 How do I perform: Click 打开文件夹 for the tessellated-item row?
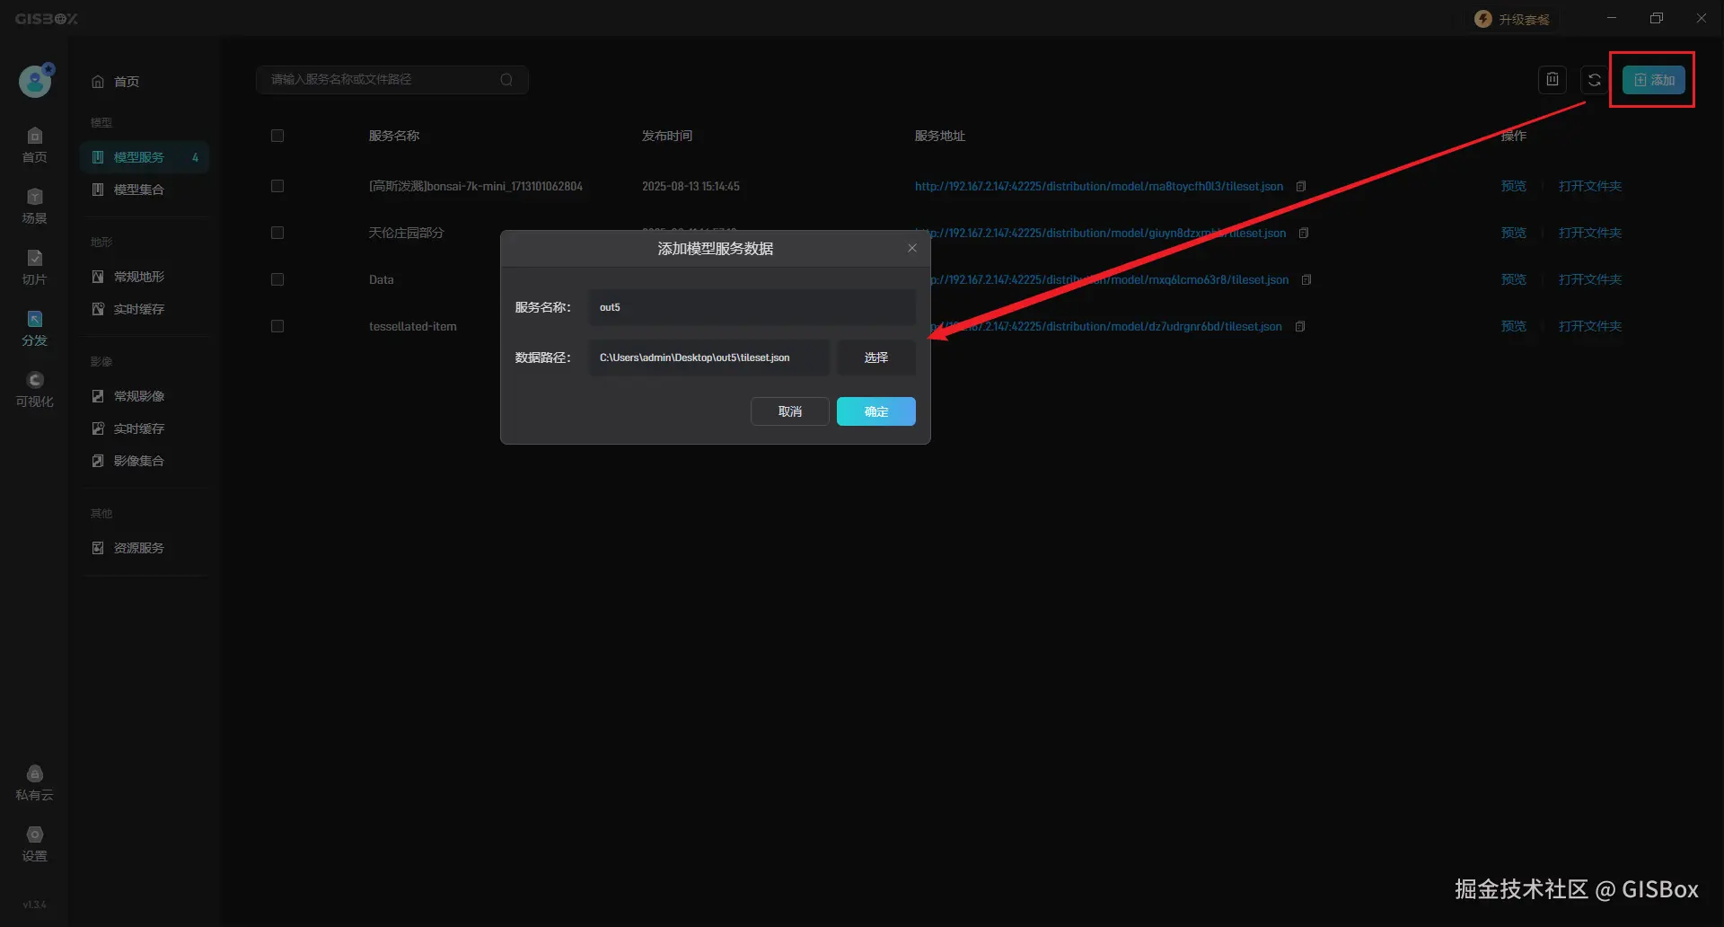point(1590,327)
